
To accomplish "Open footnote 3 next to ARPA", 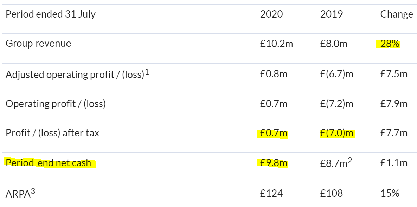I will tap(33, 191).
